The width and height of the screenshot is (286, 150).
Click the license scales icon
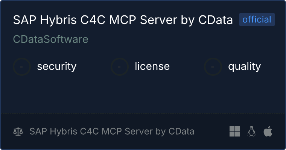pos(18,132)
